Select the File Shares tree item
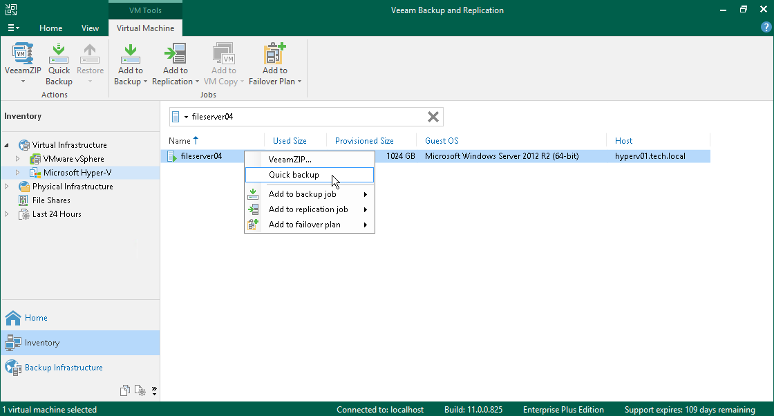 (51, 200)
